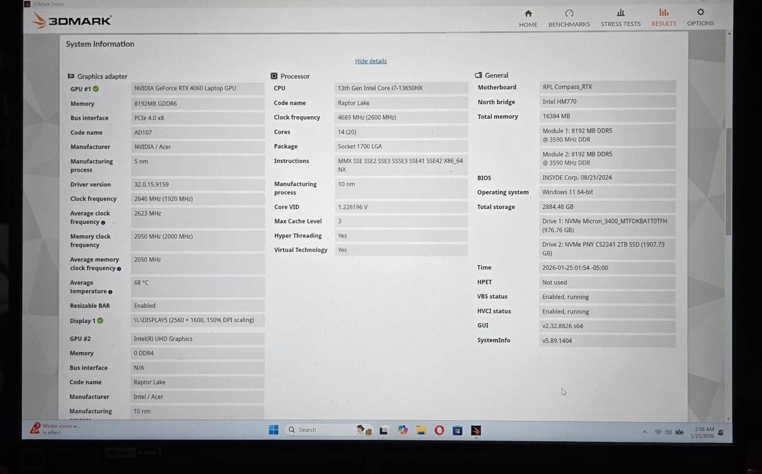This screenshot has width=762, height=474.
Task: Select the Results tab
Action: 663,18
